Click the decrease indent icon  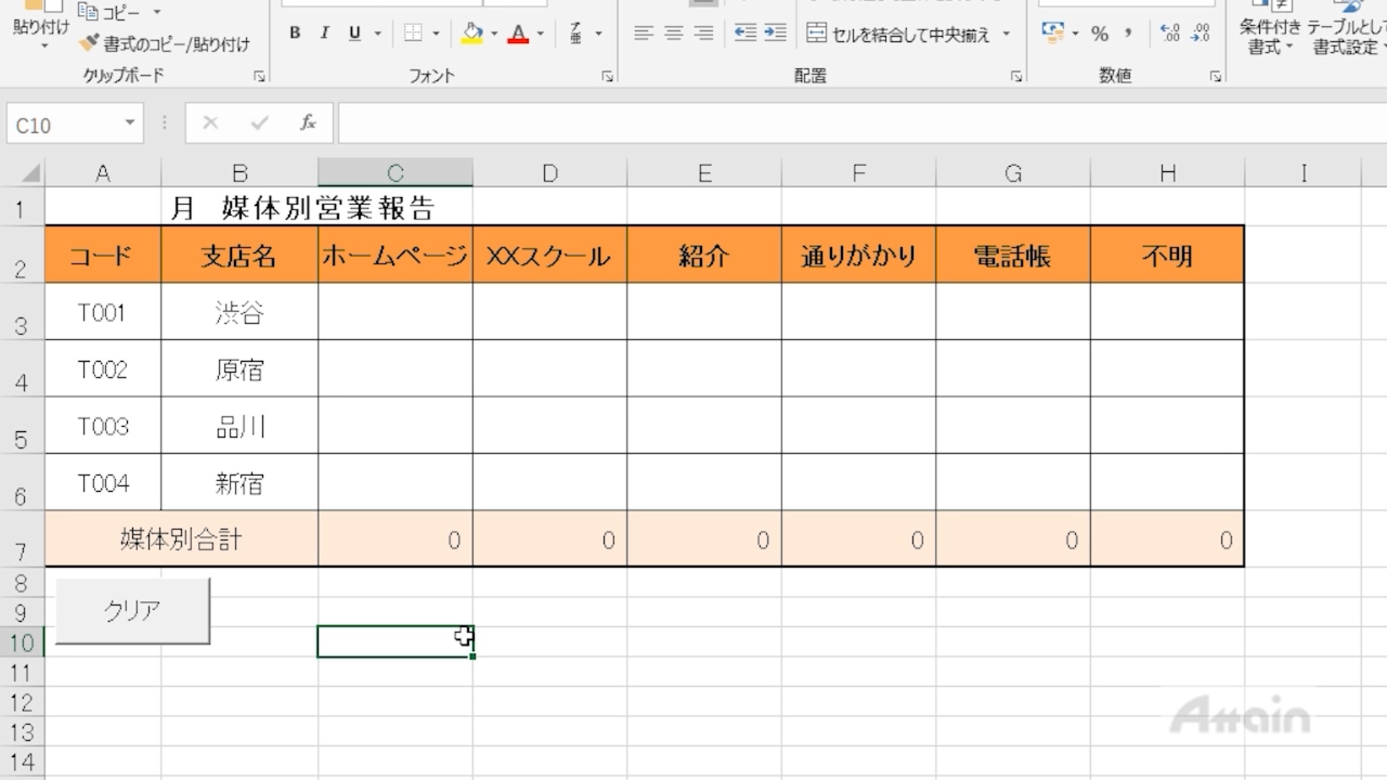[745, 33]
